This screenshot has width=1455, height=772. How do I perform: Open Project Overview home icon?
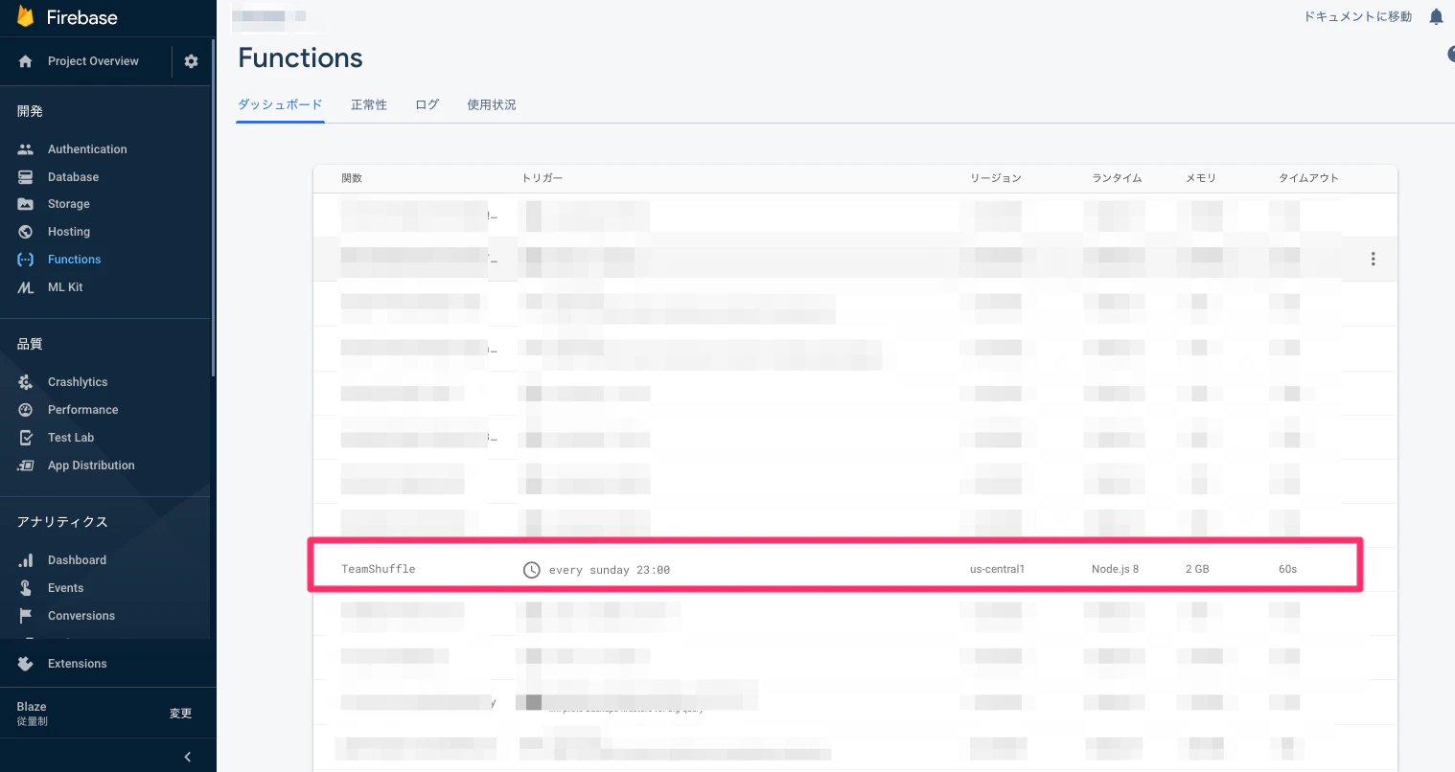click(x=26, y=61)
